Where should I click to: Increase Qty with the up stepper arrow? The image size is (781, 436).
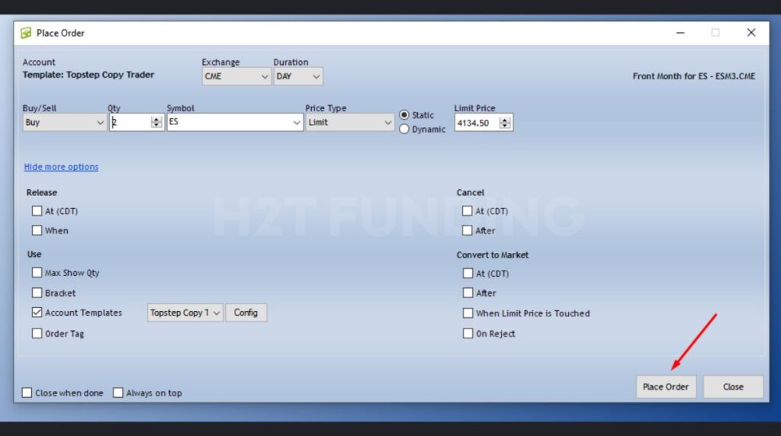(156, 119)
